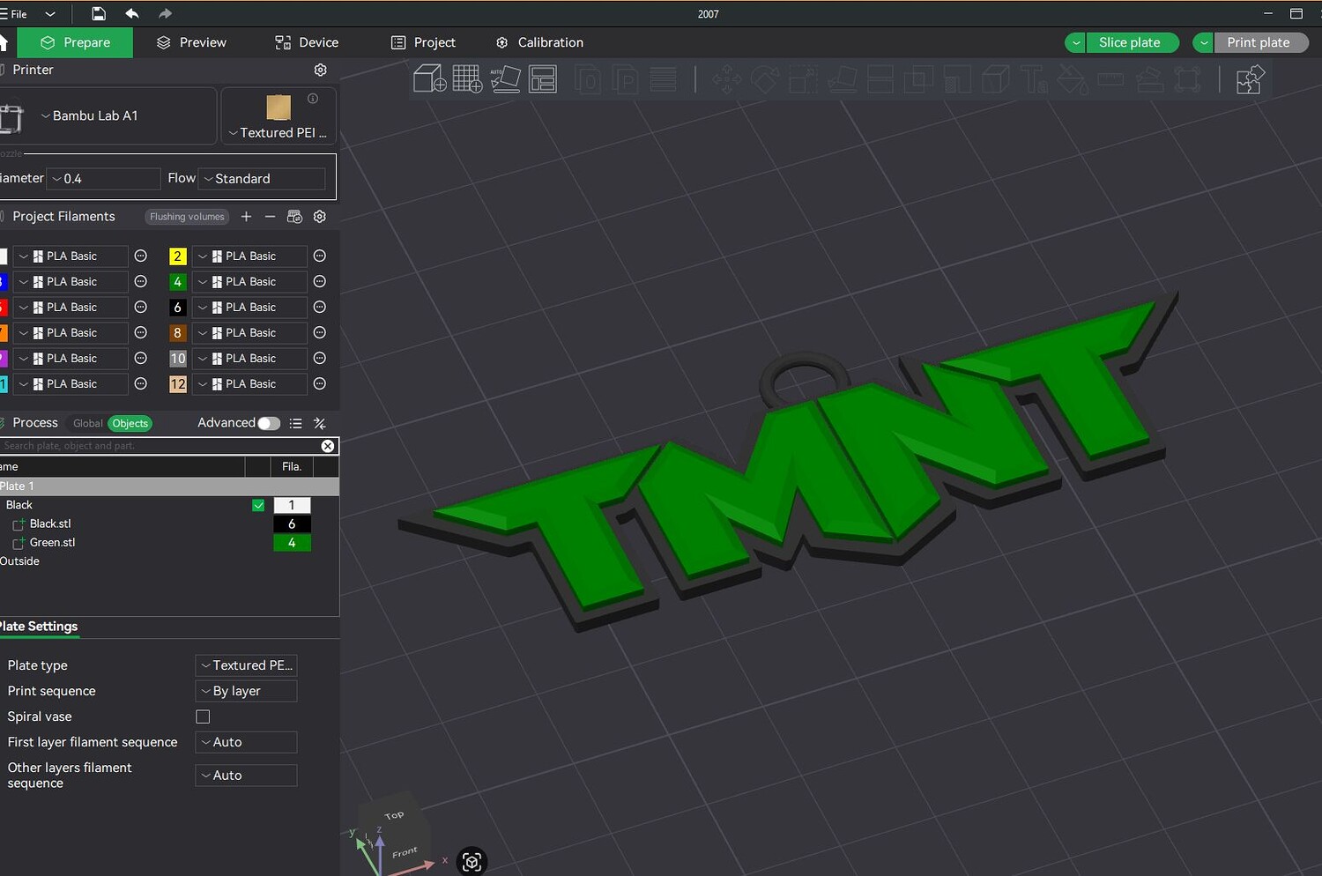Screen dimensions: 1322x876
Task: Click the Add model cube icon
Action: click(x=429, y=79)
